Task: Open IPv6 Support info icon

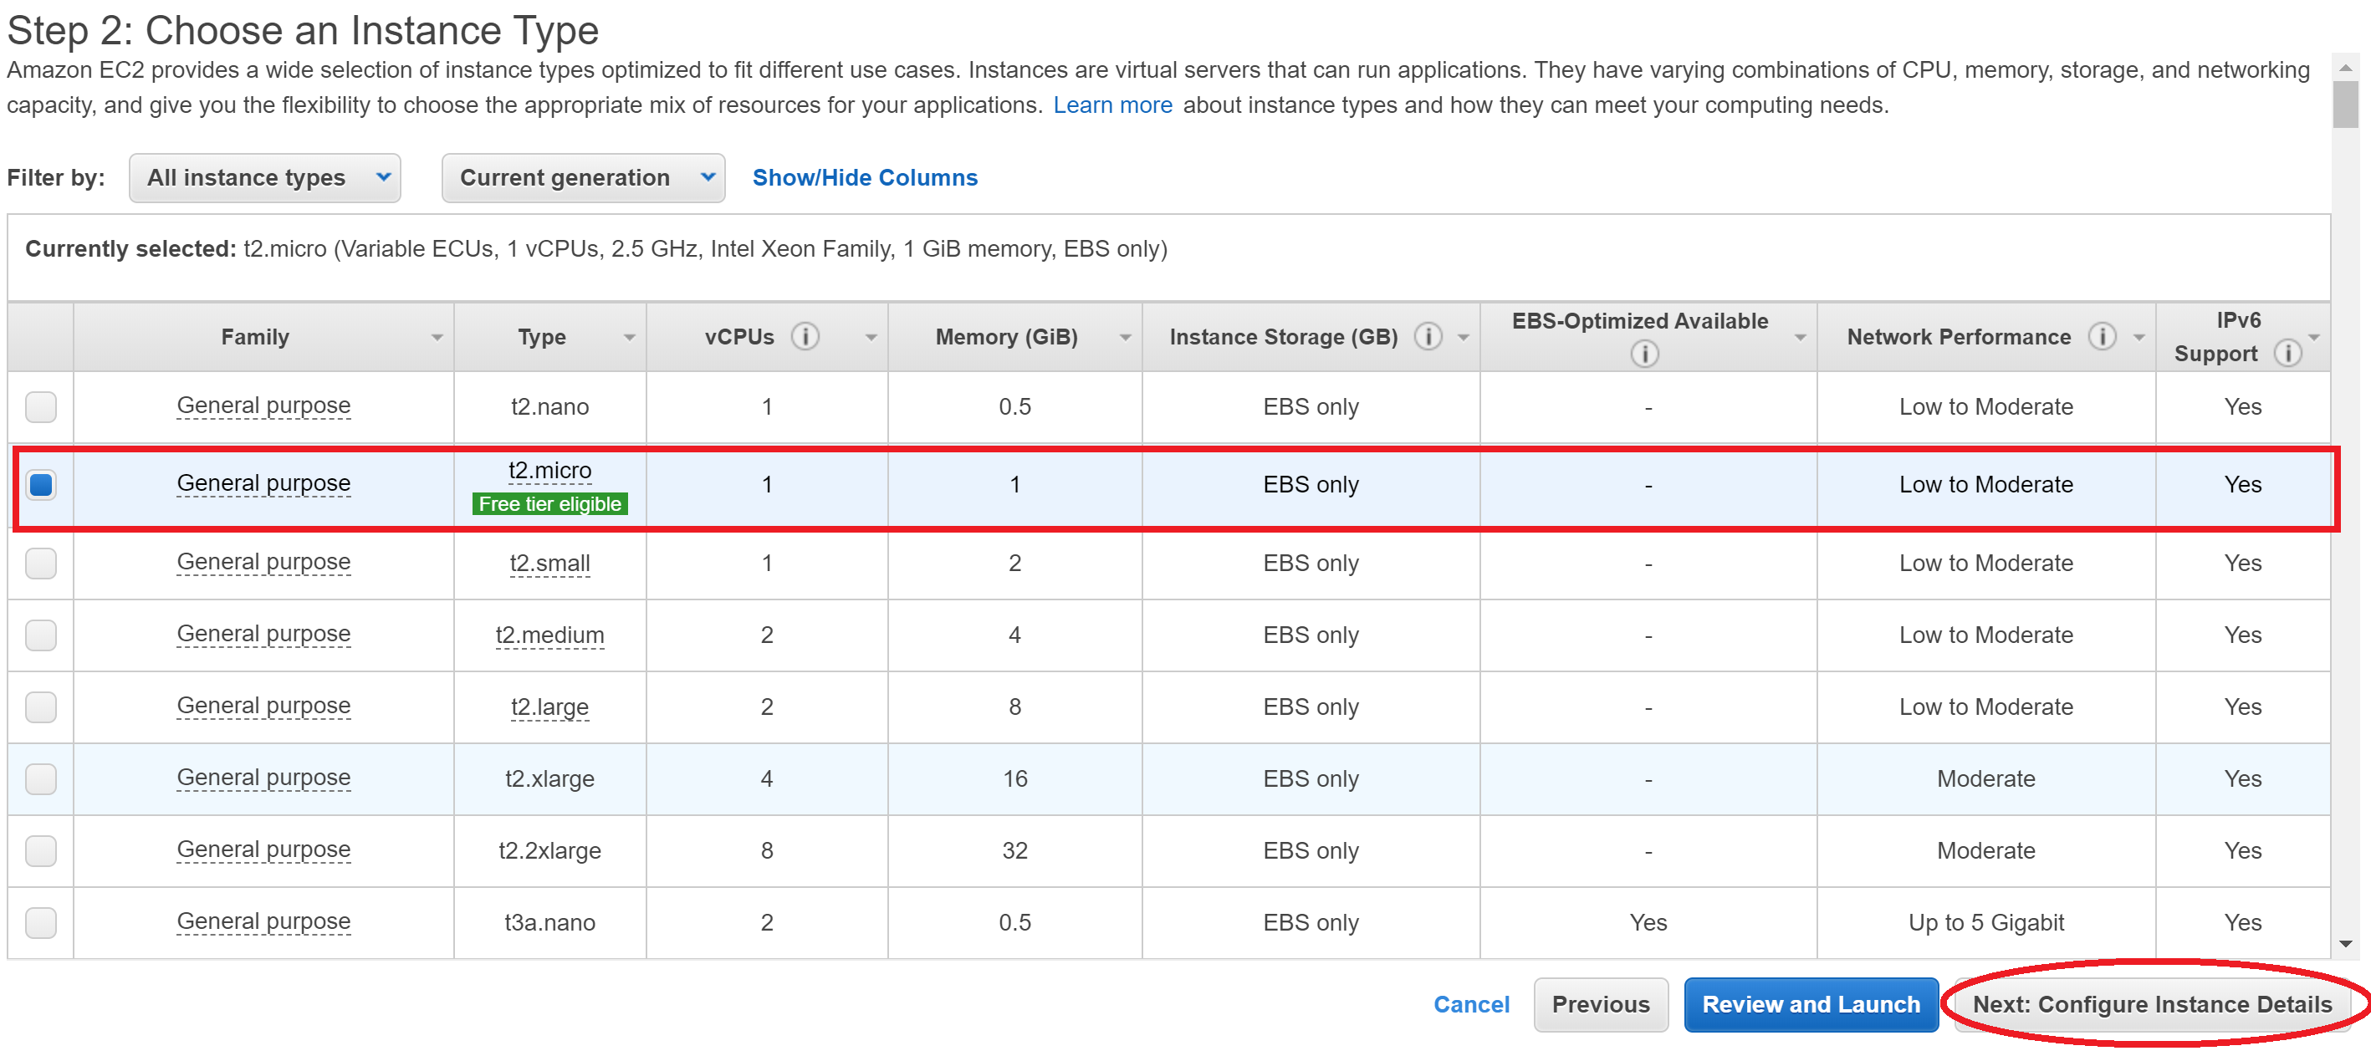Action: [x=2287, y=353]
